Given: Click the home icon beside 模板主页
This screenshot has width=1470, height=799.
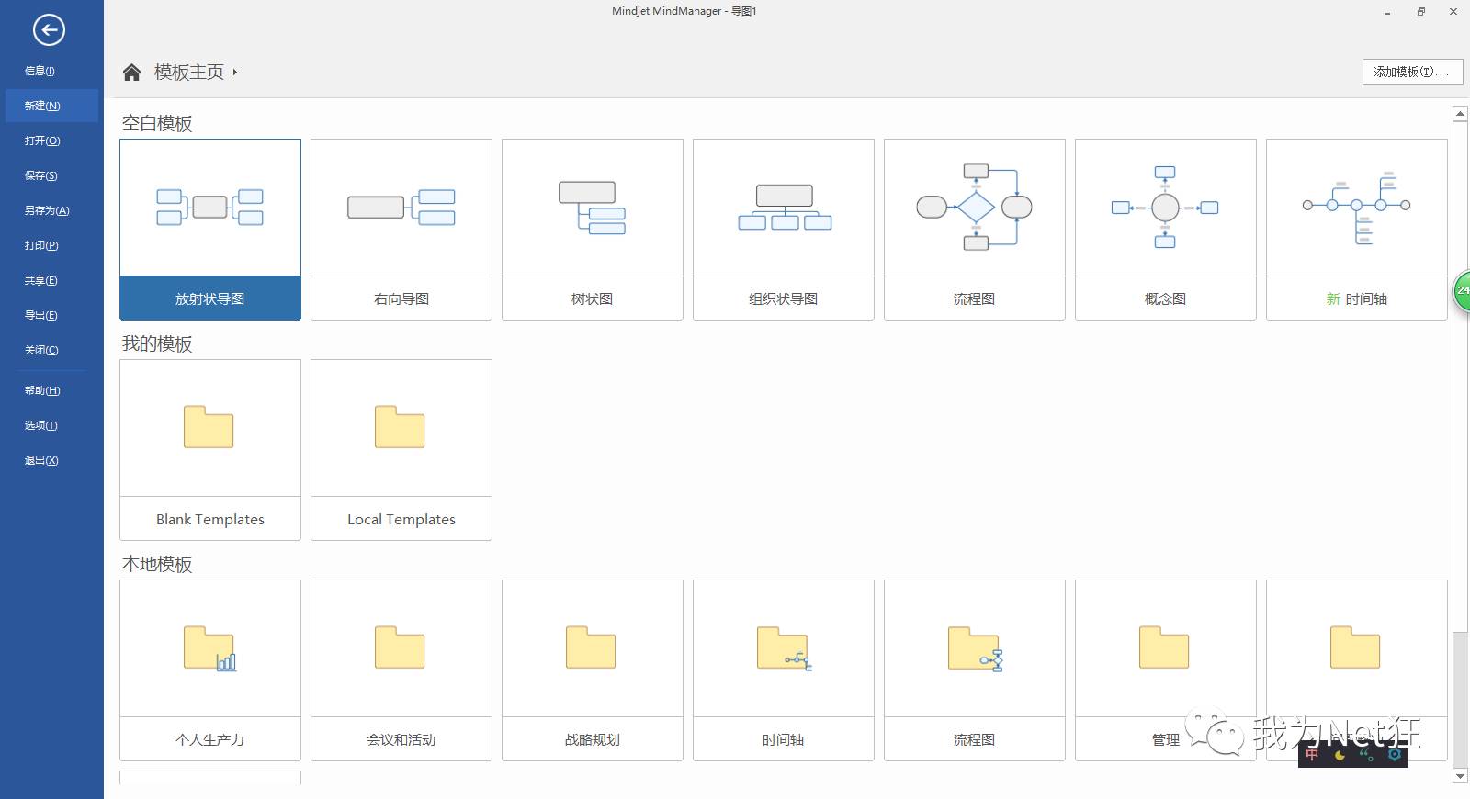Looking at the screenshot, I should [131, 73].
